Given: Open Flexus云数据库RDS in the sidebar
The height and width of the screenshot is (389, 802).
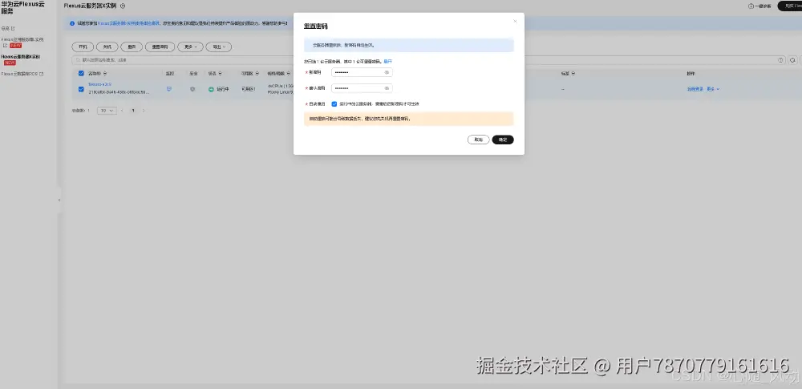Looking at the screenshot, I should [22, 74].
